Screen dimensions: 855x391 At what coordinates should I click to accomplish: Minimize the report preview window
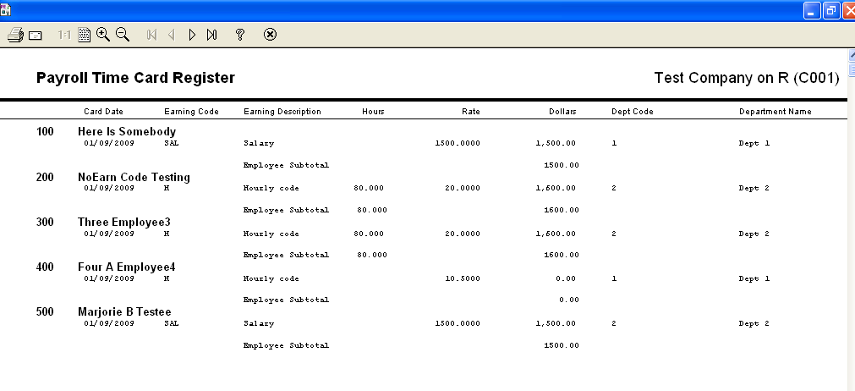tap(812, 10)
